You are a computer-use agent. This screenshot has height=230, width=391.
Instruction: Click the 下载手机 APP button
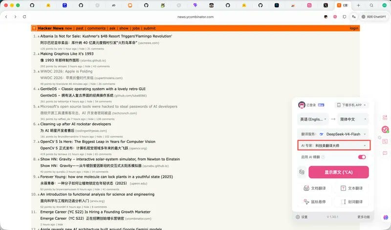click(351, 105)
